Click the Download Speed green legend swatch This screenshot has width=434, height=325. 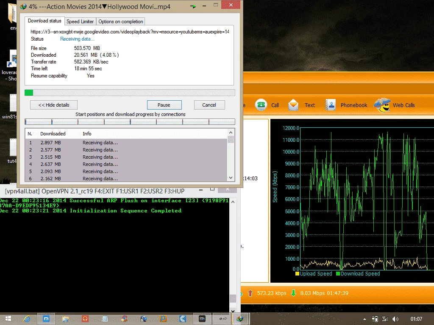(338, 274)
